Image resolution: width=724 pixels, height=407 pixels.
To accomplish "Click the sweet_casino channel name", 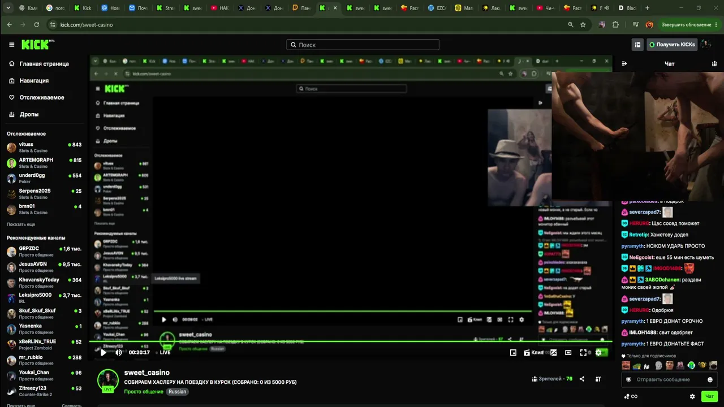I will coord(147,373).
